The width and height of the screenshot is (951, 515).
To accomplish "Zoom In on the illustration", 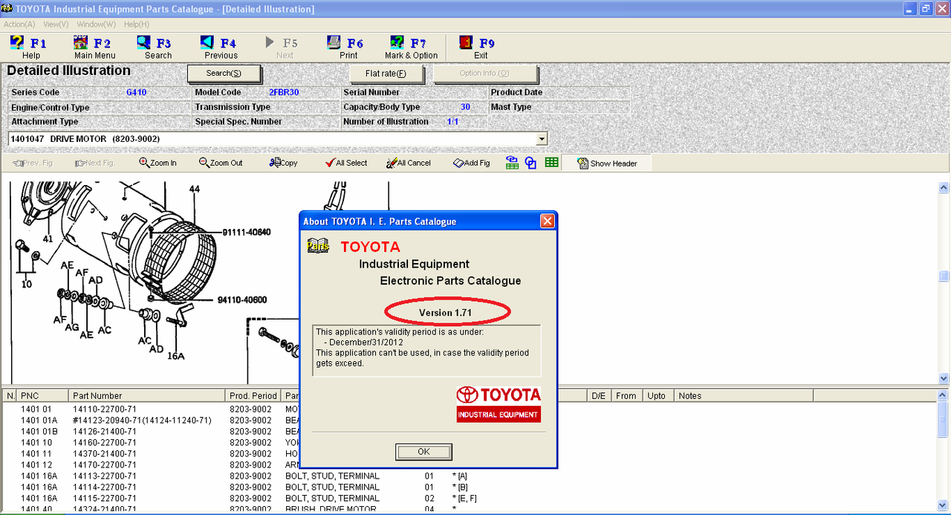I will tap(158, 163).
